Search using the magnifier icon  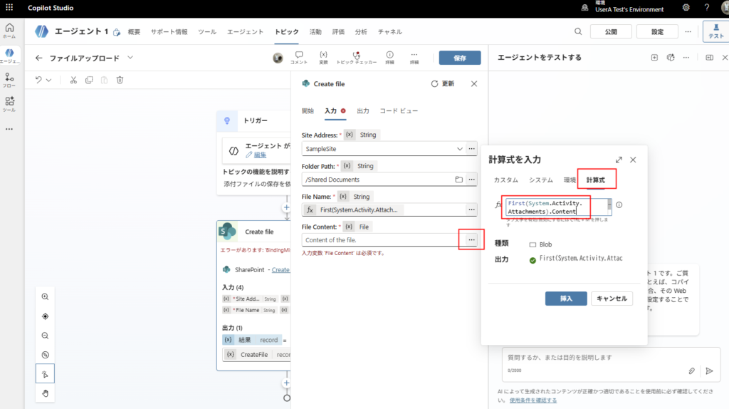pyautogui.click(x=578, y=31)
